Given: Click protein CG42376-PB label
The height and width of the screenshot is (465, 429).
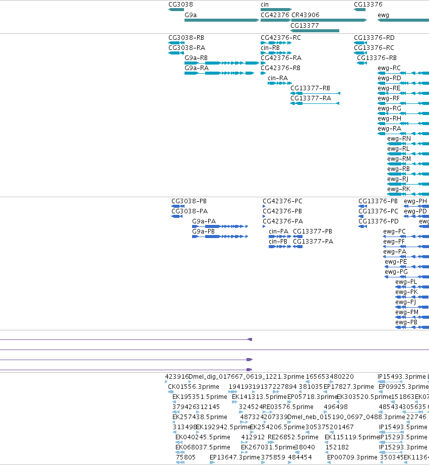Looking at the screenshot, I should coord(282,211).
